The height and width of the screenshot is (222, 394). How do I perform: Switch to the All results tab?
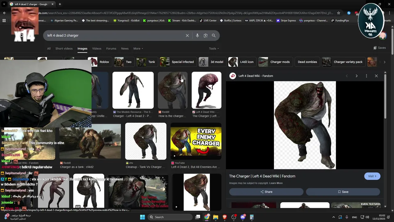tap(49, 48)
